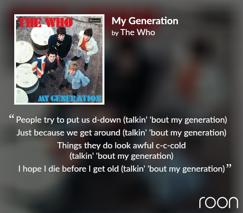Click the closing quotation mark icon
This screenshot has height=213, width=243.
pos(229,166)
